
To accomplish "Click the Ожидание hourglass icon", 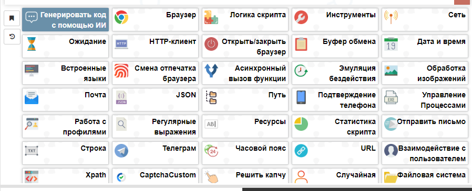I will (32, 44).
